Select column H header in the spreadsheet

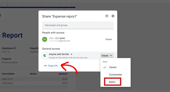pos(71,5)
